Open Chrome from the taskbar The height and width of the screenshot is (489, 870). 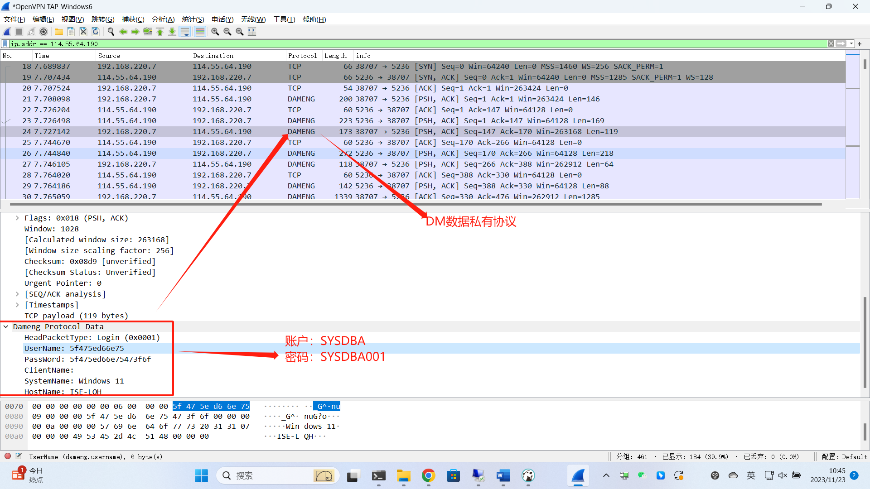(x=428, y=476)
